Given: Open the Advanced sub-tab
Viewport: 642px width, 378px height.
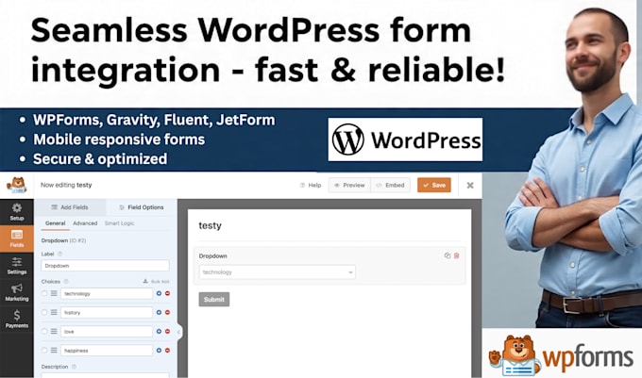Looking at the screenshot, I should [85, 223].
